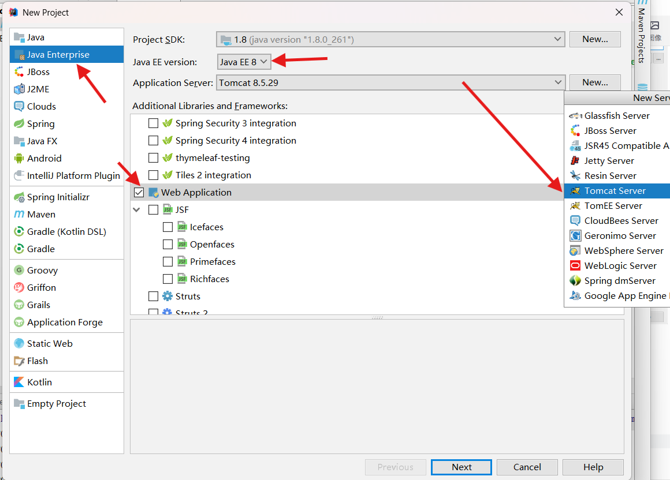Enable Spring Security 4 integration checkbox
Screen dimensions: 670x480
154,140
